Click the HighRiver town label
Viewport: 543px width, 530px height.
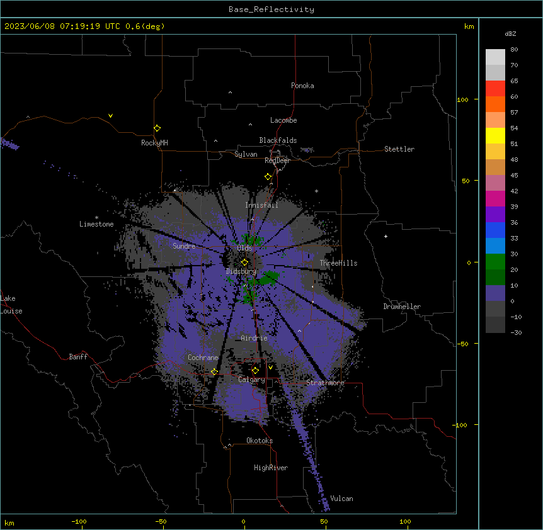(x=271, y=468)
